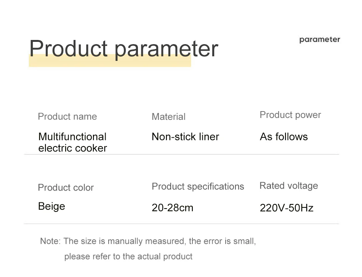This screenshot has height=277, width=362.
Task: Click the large "Product parameter" heading
Action: (x=123, y=49)
